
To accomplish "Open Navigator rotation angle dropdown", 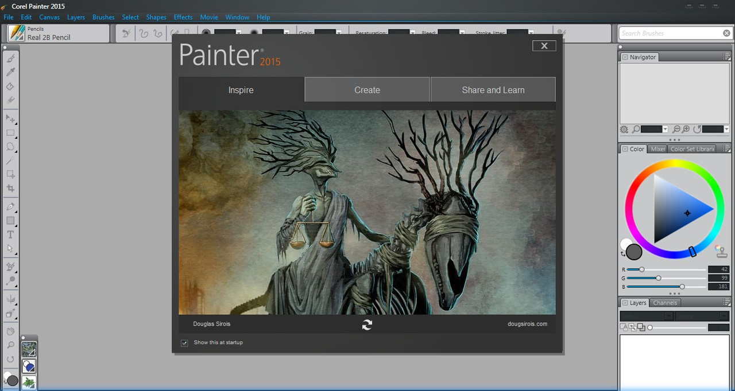I will (x=726, y=130).
